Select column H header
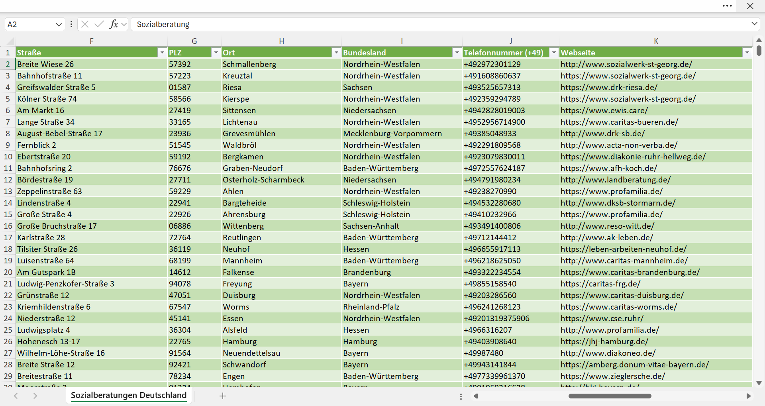The image size is (765, 406). click(281, 41)
